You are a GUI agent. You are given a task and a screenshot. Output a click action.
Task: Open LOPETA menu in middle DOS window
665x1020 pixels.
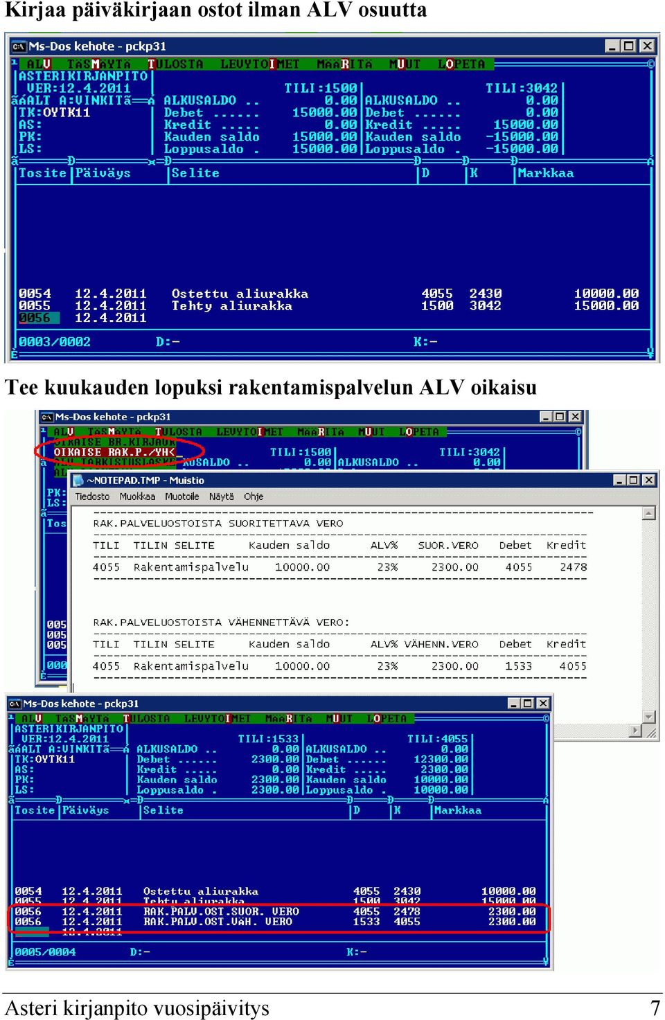[419, 431]
